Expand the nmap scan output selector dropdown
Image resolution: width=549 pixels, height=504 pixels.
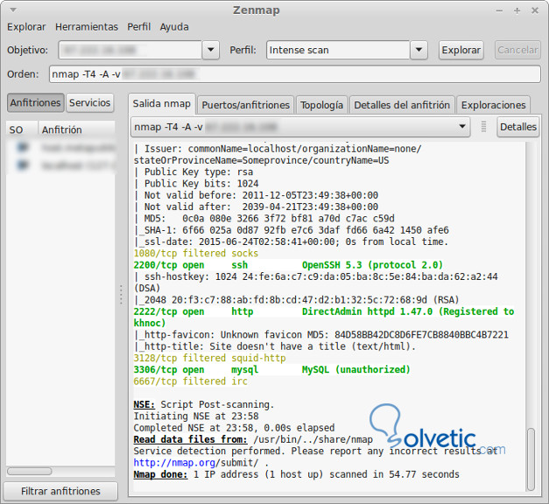point(300,127)
